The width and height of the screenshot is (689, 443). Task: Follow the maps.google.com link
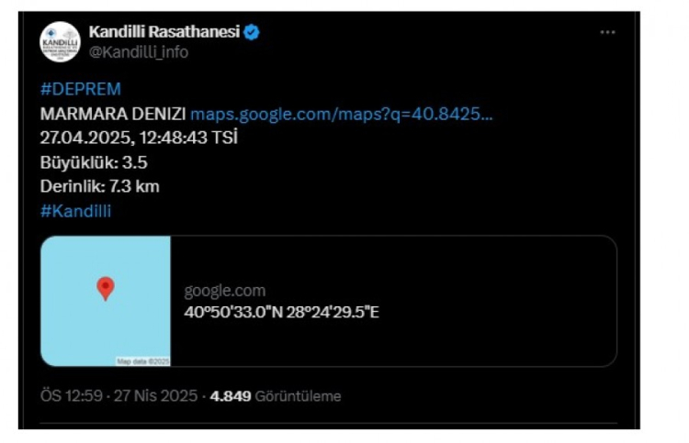[x=341, y=114]
